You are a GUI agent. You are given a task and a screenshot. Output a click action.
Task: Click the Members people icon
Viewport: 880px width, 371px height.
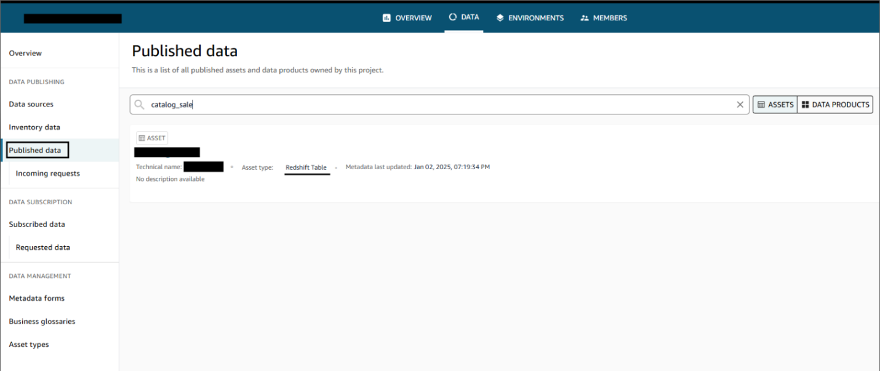tap(585, 18)
